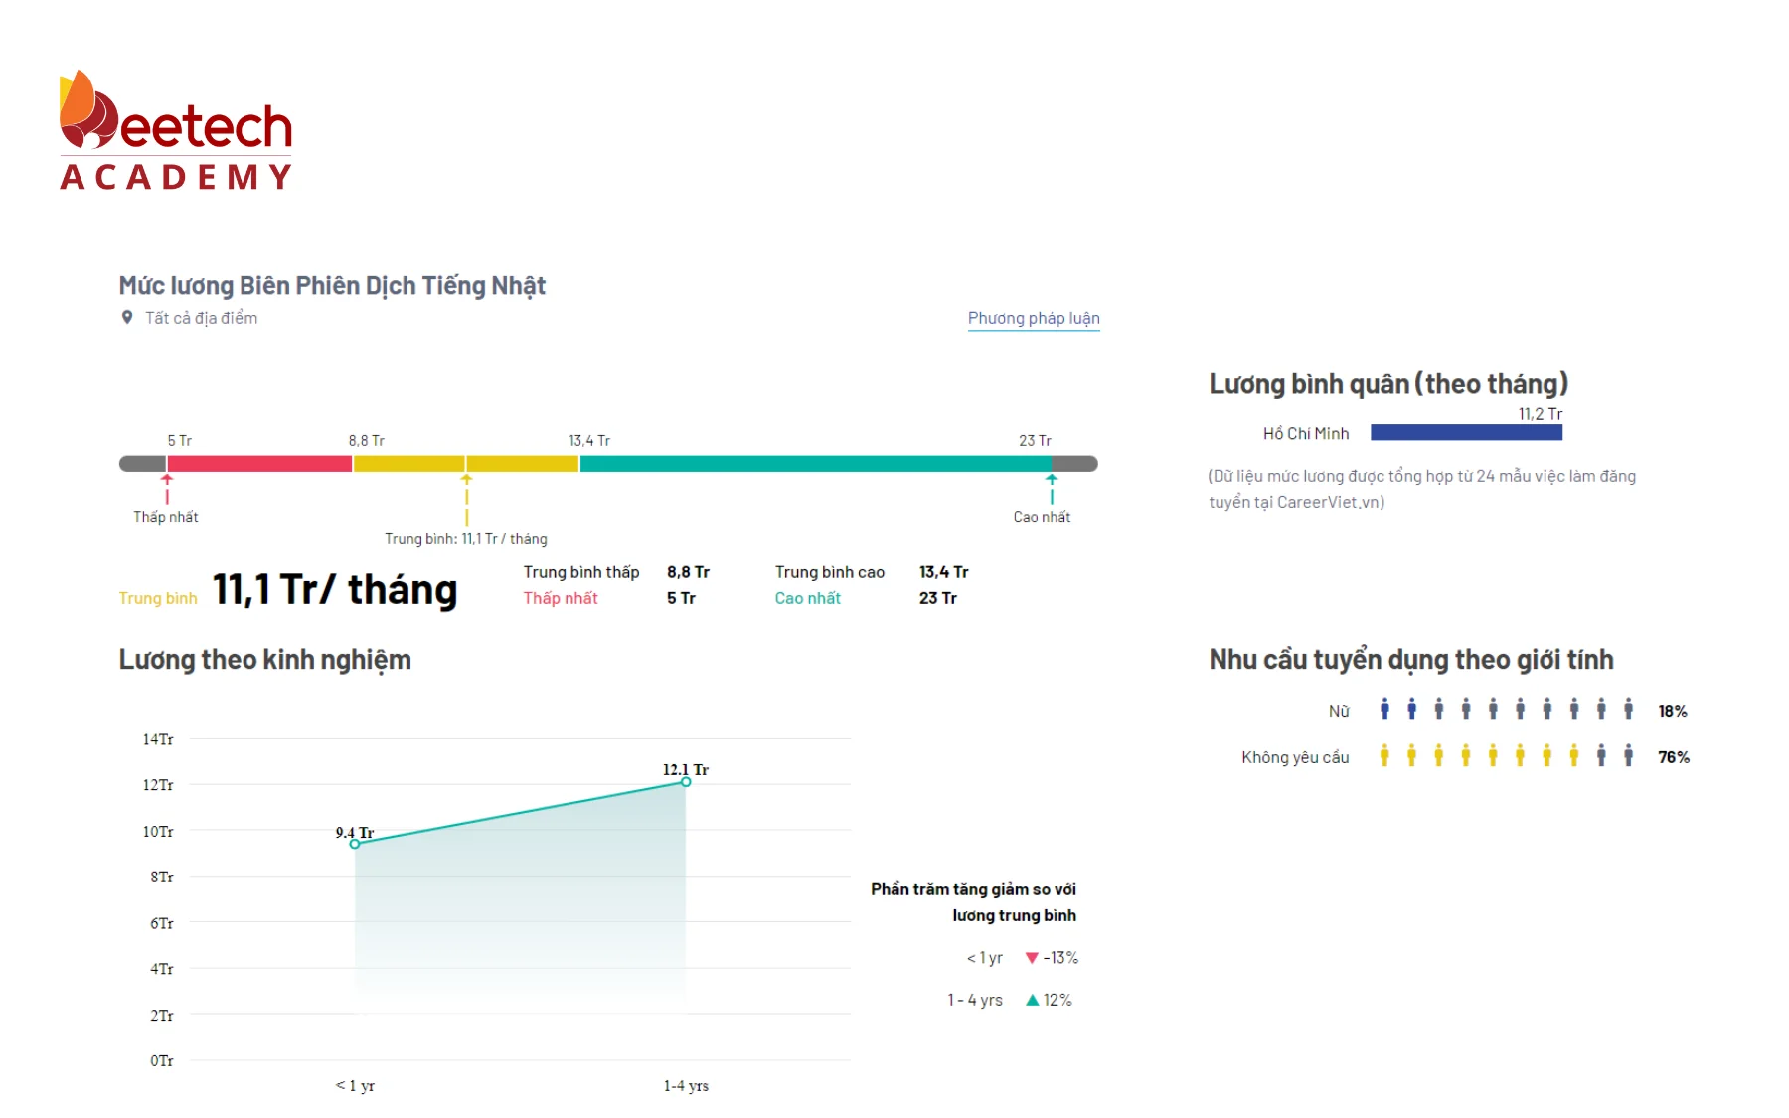
Task: Click the < 1 yr x-axis label
Action: [x=355, y=1086]
